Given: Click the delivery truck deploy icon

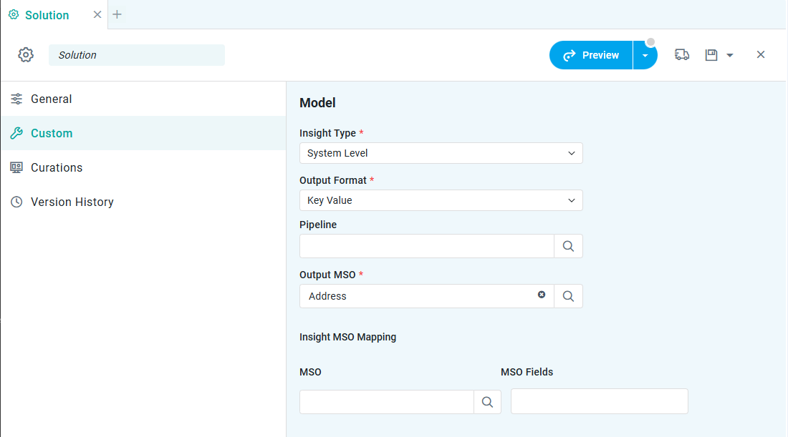Looking at the screenshot, I should (682, 55).
